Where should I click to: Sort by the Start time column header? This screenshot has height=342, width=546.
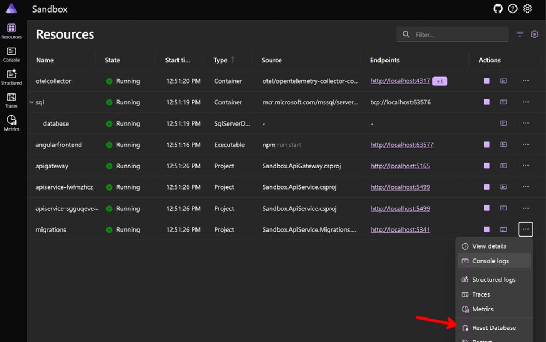[x=177, y=60]
